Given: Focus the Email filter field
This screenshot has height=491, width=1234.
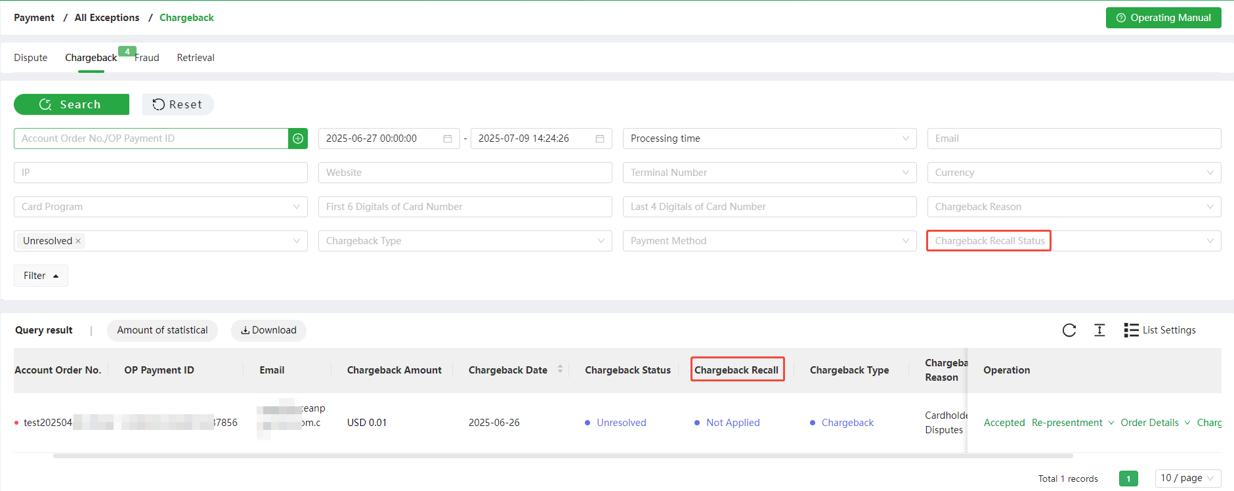Looking at the screenshot, I should 1074,139.
